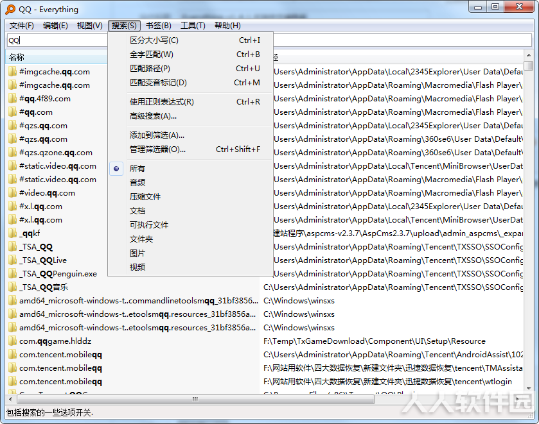Open the 编辑(E) menu

pos(55,26)
